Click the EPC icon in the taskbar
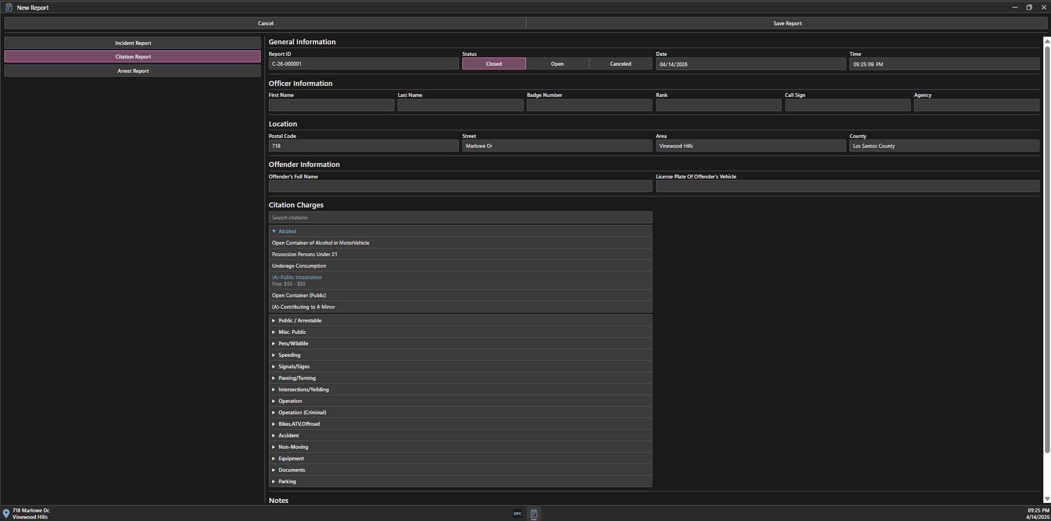 coord(517,513)
